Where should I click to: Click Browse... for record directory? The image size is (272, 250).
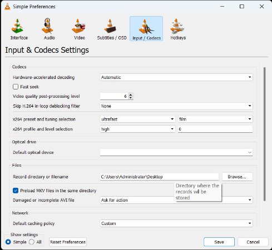click(237, 177)
